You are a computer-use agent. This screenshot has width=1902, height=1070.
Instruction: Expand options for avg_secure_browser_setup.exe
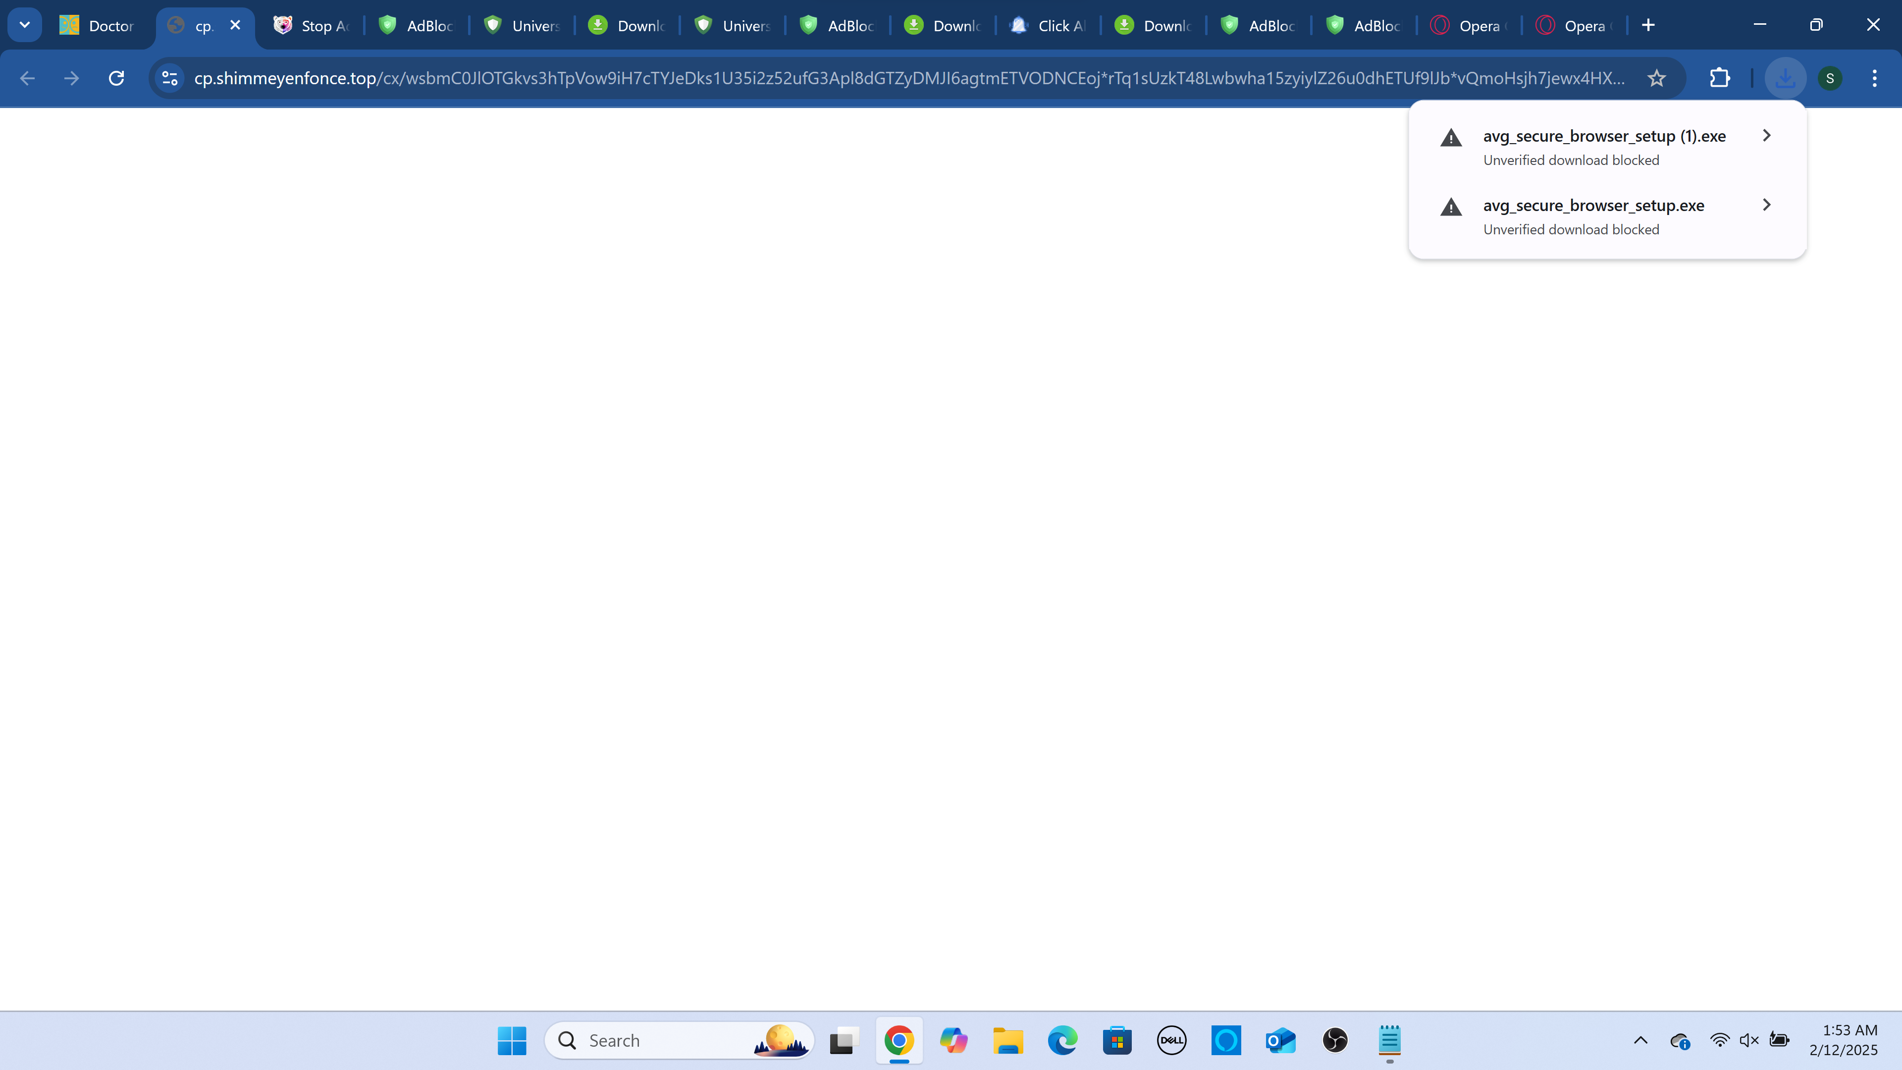1766,205
